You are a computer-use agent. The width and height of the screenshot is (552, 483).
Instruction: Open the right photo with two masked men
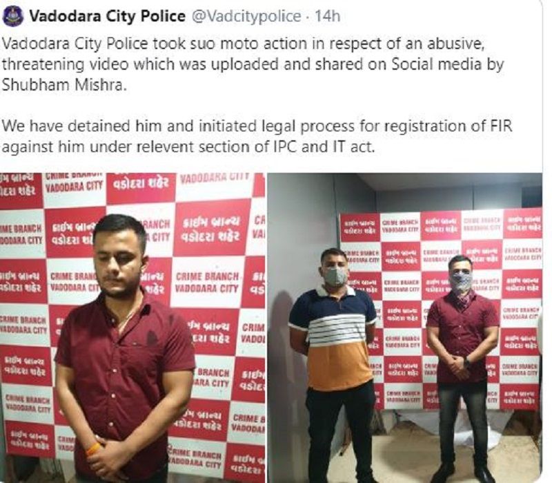click(404, 328)
